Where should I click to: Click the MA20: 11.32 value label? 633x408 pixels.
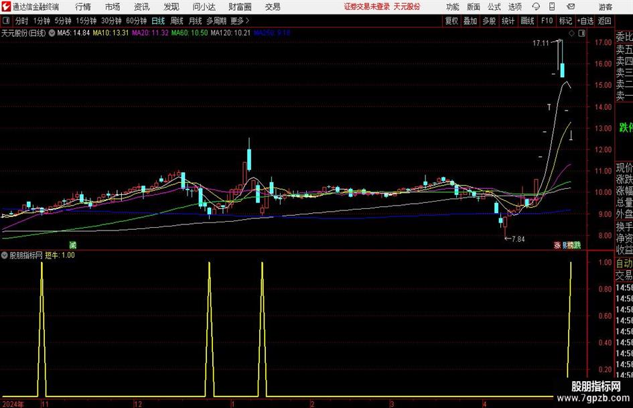(150, 33)
